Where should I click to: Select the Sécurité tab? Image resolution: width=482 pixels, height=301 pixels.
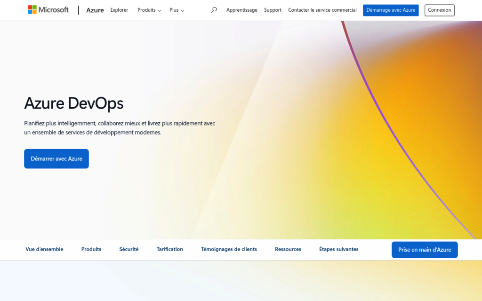pyautogui.click(x=129, y=249)
